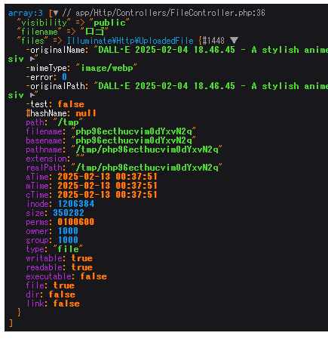Click the "ロゴ" filename value
328x342 pixels.
[94, 32]
